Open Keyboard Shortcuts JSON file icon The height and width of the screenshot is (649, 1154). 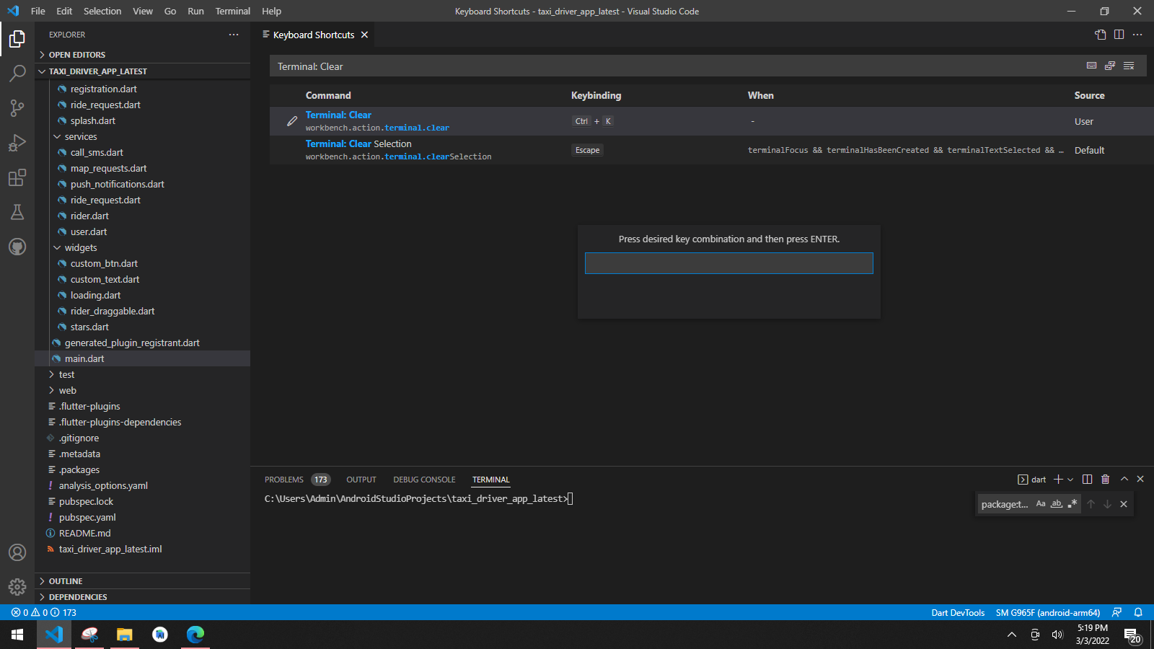[x=1100, y=35]
